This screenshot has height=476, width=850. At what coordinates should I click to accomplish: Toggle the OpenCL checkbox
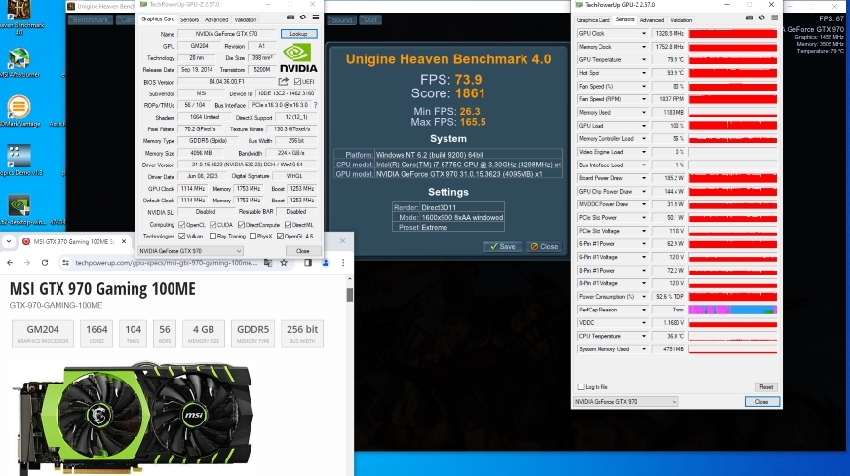tap(182, 225)
